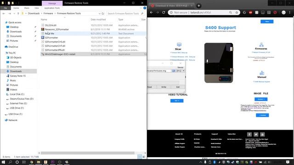Click Chrome's back arrow
The width and height of the screenshot is (294, 165).
[x=152, y=12]
